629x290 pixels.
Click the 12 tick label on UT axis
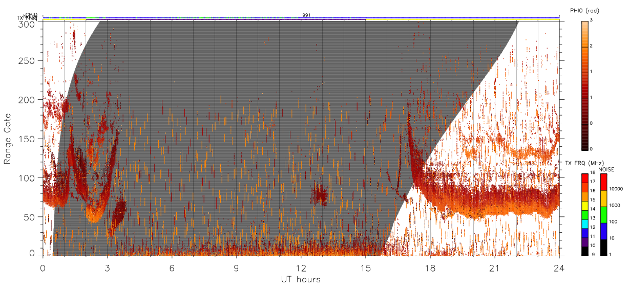301,267
